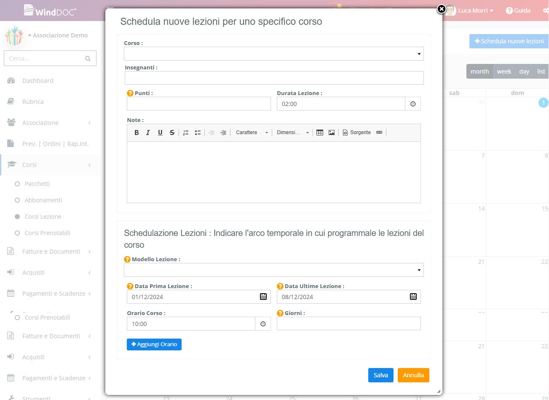549x400 pixels.
Task: Switch calendar to week view
Action: tap(503, 72)
